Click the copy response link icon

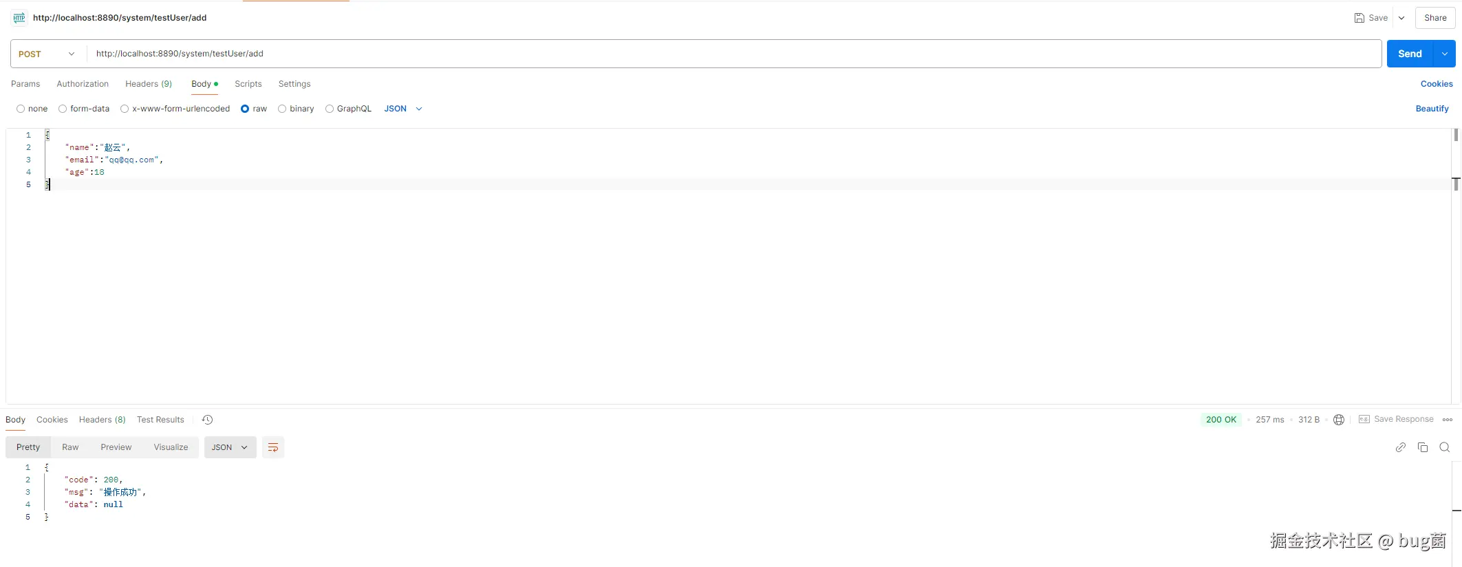tap(1400, 447)
